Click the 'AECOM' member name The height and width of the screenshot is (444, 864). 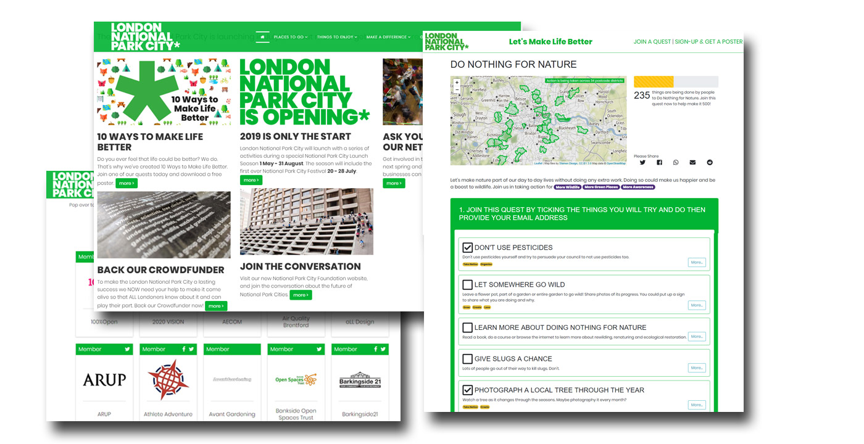coord(232,322)
